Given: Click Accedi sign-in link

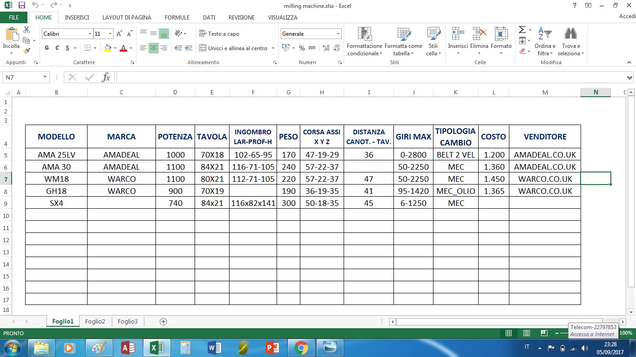Looking at the screenshot, I should click(x=627, y=17).
